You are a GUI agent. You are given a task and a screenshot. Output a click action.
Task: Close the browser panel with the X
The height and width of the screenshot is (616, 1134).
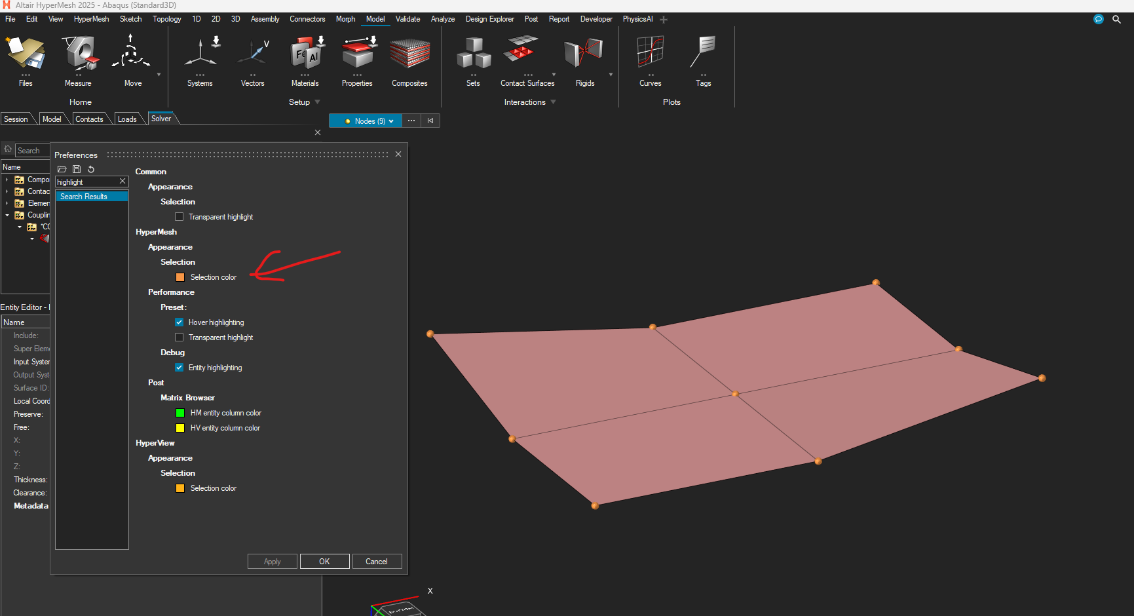click(x=318, y=132)
